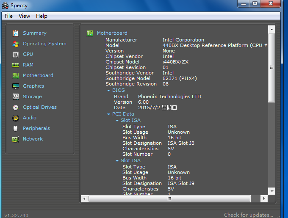288x218 pixels.
Task: Click the RAM memory stick icon
Action: (x=16, y=65)
